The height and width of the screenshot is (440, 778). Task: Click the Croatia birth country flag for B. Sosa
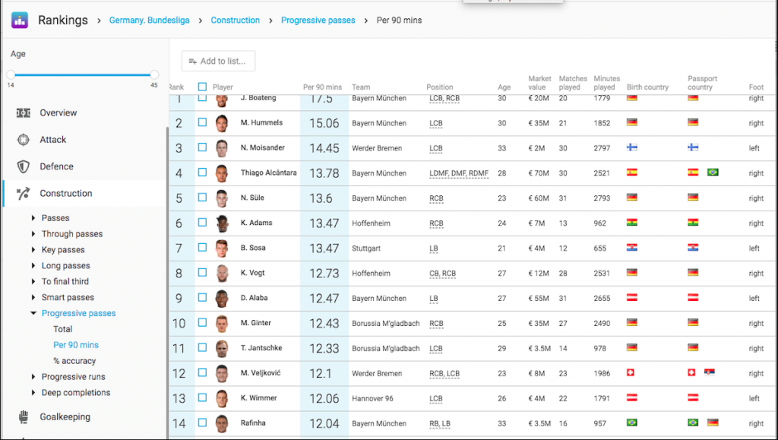[x=631, y=247]
